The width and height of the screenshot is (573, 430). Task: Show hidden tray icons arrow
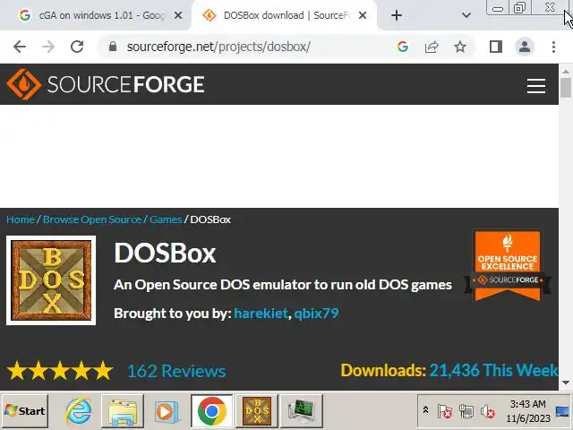pyautogui.click(x=426, y=410)
